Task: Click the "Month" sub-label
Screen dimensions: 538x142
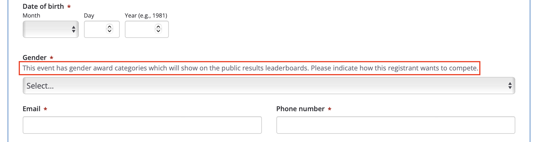Action: click(x=31, y=16)
